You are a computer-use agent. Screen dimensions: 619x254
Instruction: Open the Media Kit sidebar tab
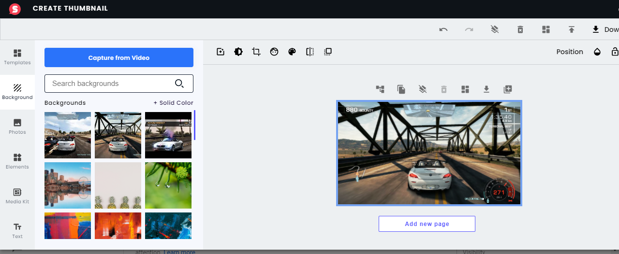(17, 196)
